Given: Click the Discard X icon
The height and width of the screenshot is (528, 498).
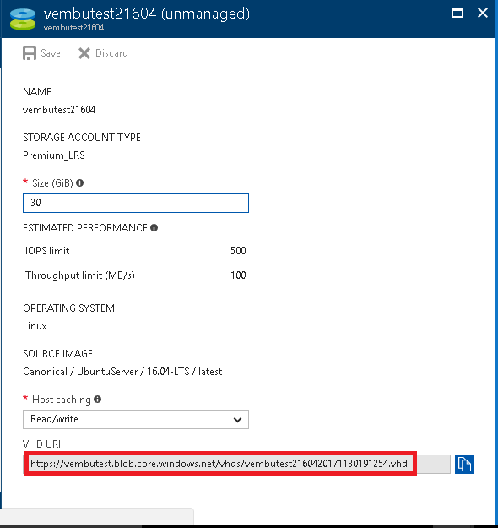Looking at the screenshot, I should click(x=84, y=53).
